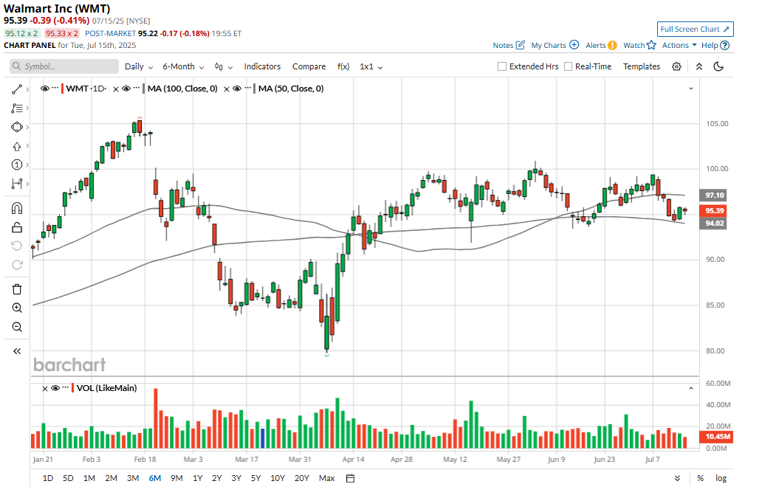Hide the MA (100, Close, 0) line
The height and width of the screenshot is (498, 762).
coord(126,89)
